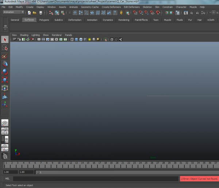Select by component type mode icon
The height and width of the screenshot is (188, 219).
(62, 13)
